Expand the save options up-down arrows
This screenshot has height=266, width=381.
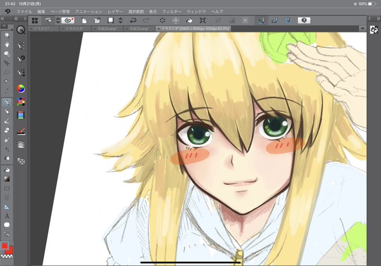[x=120, y=20]
